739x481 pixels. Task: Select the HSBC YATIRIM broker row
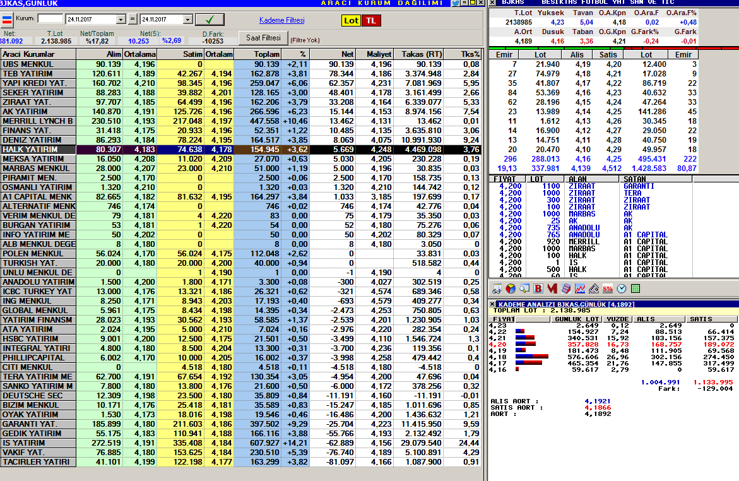pyautogui.click(x=241, y=338)
